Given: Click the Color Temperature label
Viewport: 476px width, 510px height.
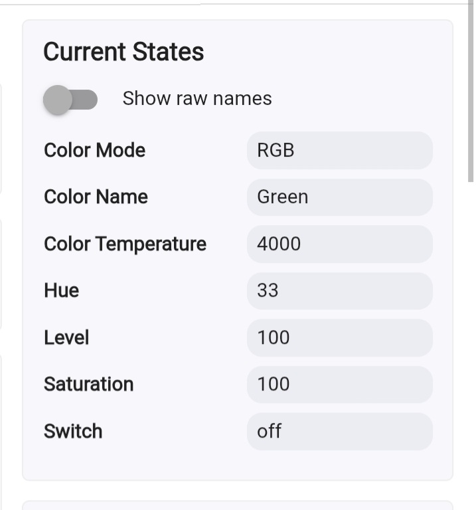Looking at the screenshot, I should pyautogui.click(x=125, y=244).
